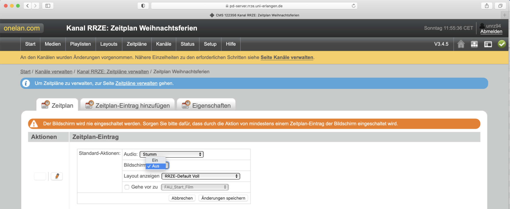Click the Änderungen speichern button
Image resolution: width=510 pixels, height=209 pixels.
[223, 198]
